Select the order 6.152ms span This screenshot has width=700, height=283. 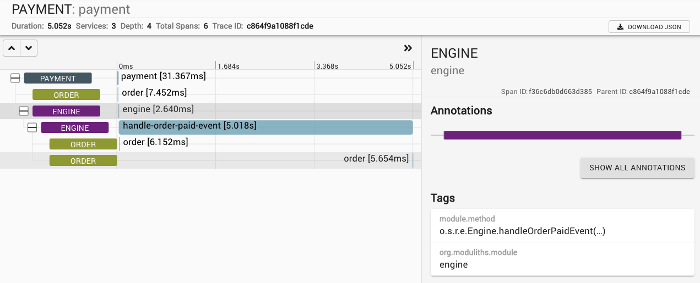pyautogui.click(x=155, y=142)
